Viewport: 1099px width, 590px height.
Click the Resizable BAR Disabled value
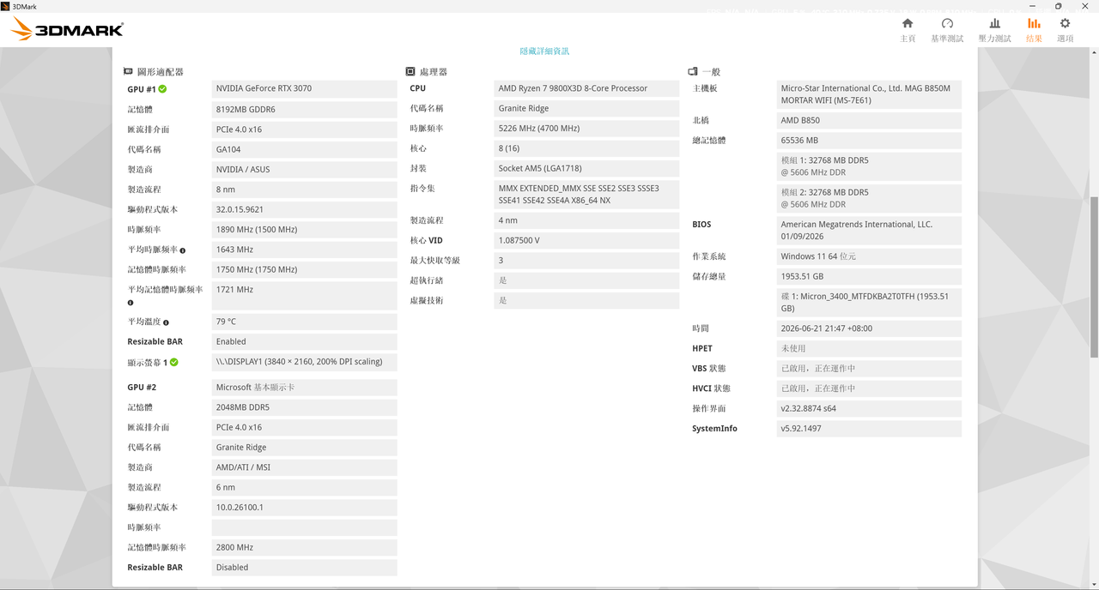[304, 568]
